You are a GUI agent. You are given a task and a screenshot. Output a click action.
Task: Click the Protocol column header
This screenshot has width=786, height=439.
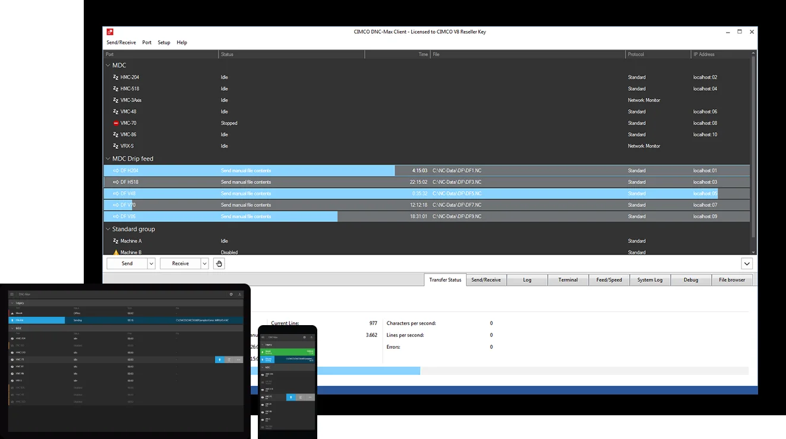point(658,55)
